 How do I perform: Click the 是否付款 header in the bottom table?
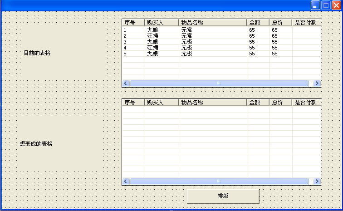tap(306, 103)
